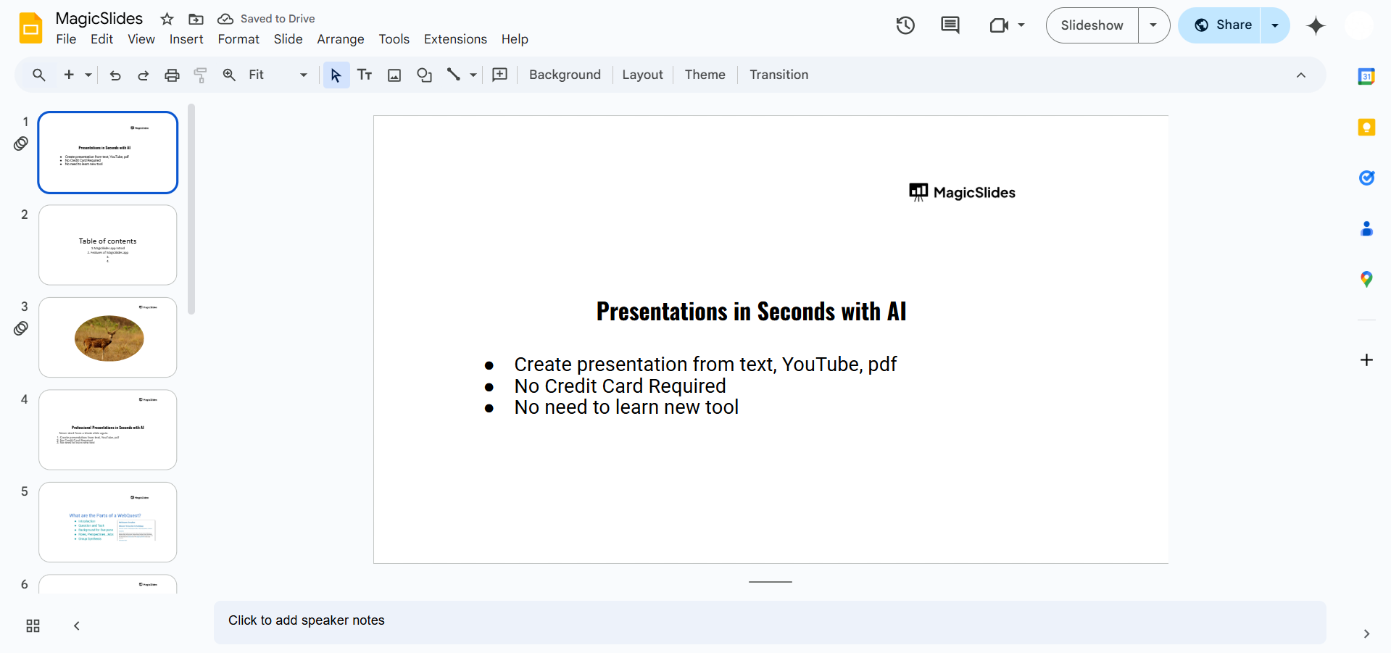Hide the menus with up chevron
Viewport: 1391px width, 653px height.
pos(1301,75)
